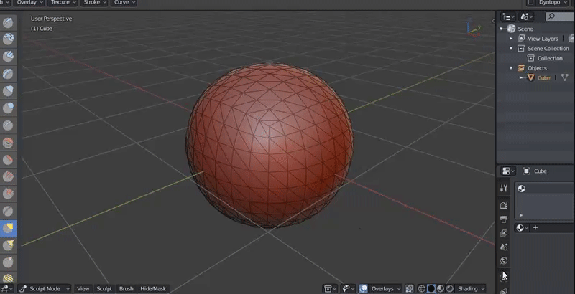575x294 pixels.
Task: Select the Layer sculpt brush
Action: 8,75
